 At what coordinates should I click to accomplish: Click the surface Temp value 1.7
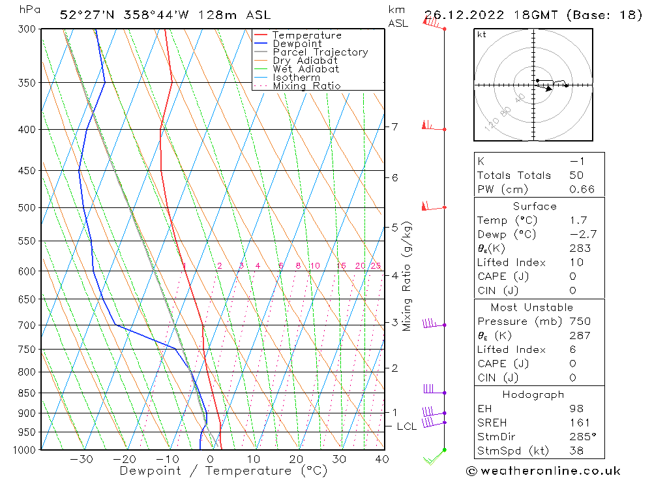tap(578, 220)
